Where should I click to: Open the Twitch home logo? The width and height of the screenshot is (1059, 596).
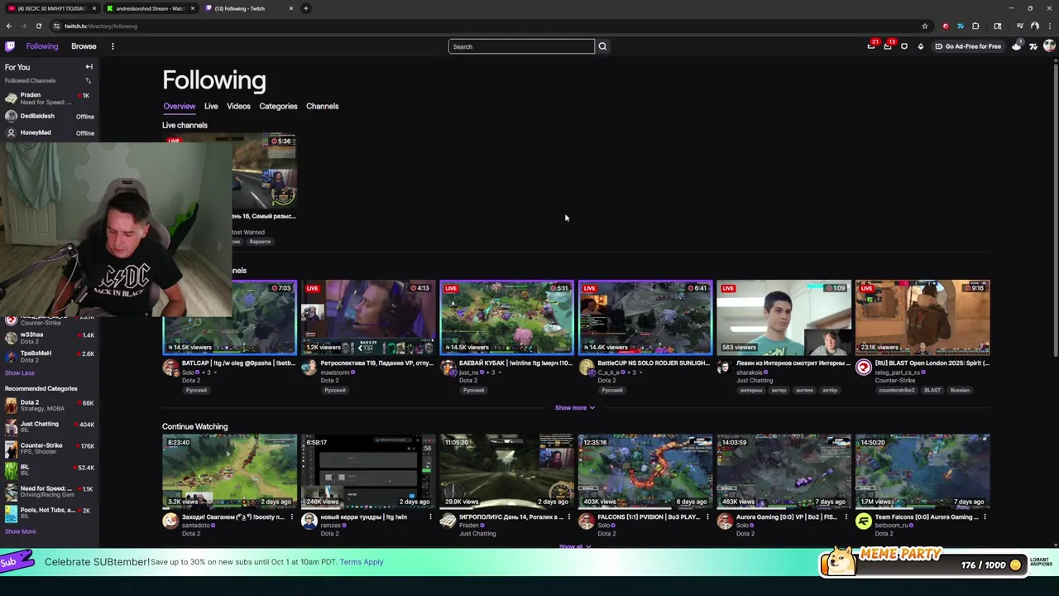click(x=10, y=46)
